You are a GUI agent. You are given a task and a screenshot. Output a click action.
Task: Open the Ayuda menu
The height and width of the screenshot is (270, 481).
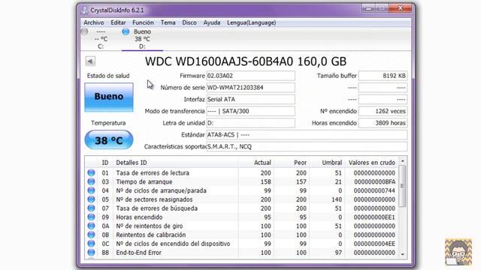212,22
